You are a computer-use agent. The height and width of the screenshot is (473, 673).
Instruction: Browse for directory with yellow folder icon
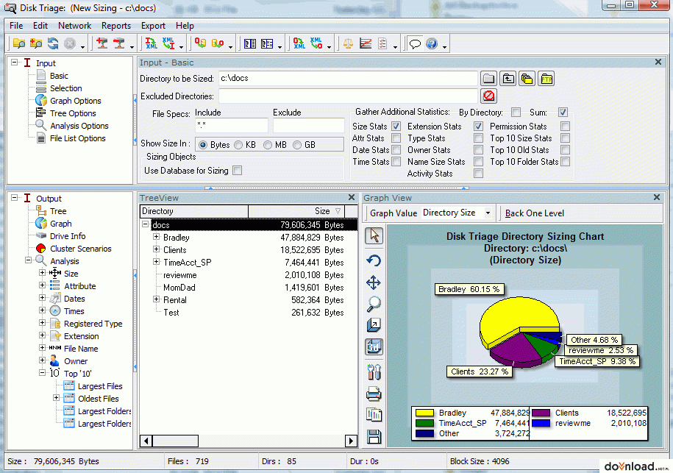(488, 79)
